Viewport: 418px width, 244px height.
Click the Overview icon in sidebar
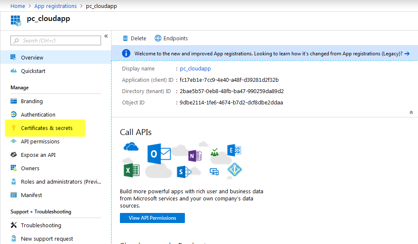point(13,57)
